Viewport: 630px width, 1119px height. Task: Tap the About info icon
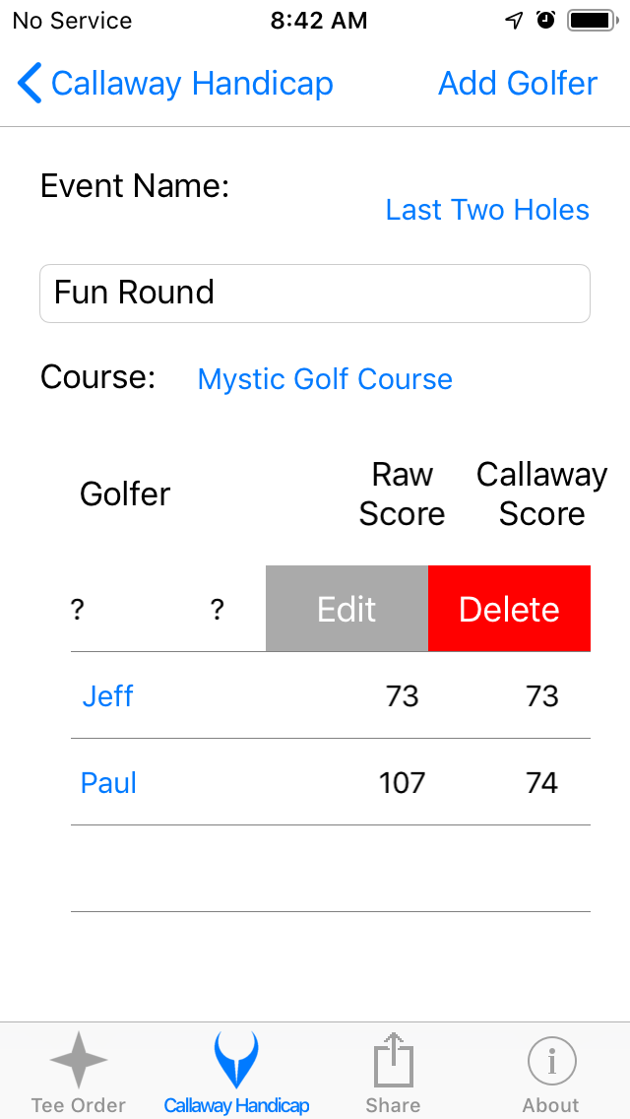coord(550,1061)
